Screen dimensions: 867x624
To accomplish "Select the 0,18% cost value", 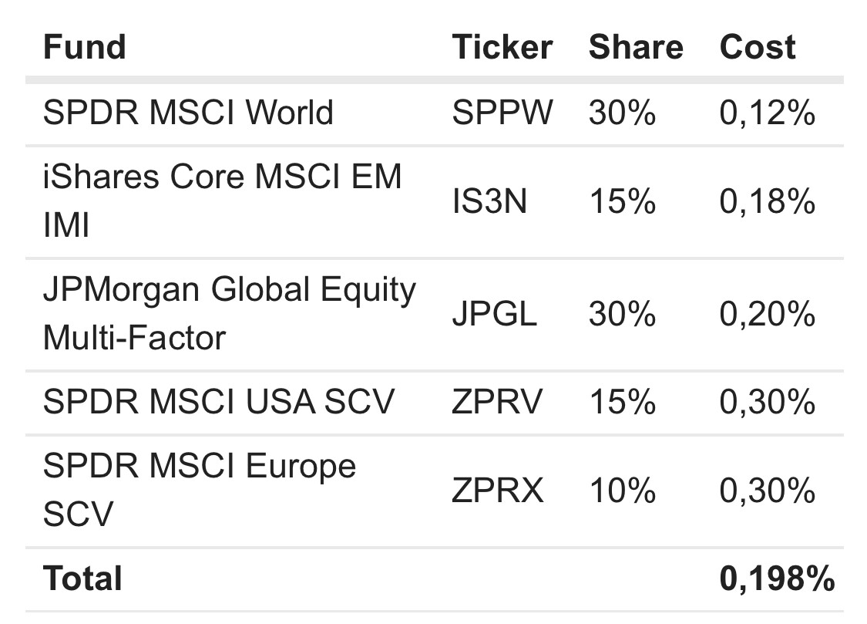I will (767, 202).
